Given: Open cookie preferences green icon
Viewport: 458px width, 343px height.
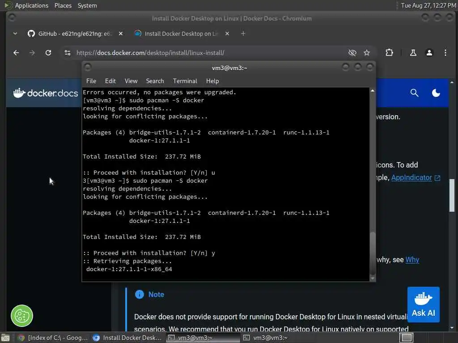Looking at the screenshot, I should 22,316.
